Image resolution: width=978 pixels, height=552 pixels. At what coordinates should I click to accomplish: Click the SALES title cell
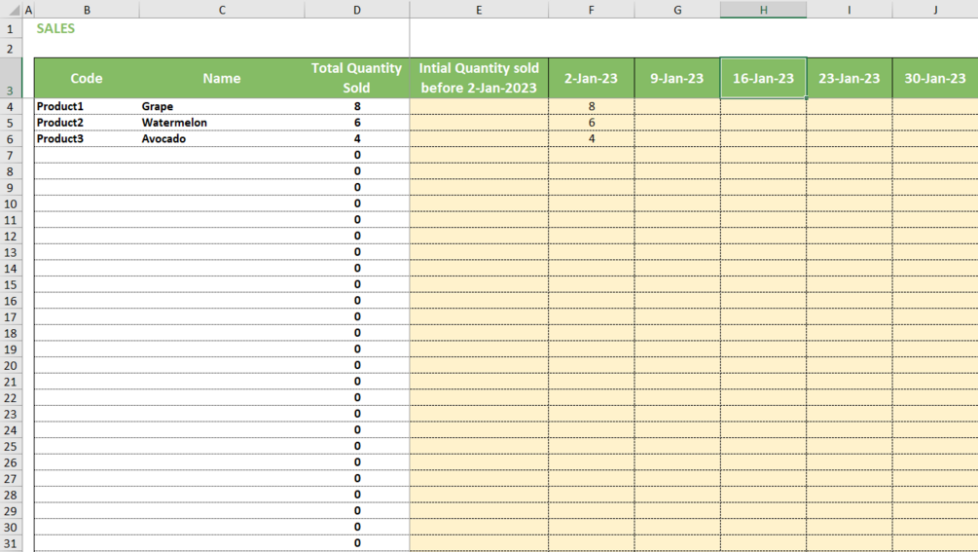point(55,28)
